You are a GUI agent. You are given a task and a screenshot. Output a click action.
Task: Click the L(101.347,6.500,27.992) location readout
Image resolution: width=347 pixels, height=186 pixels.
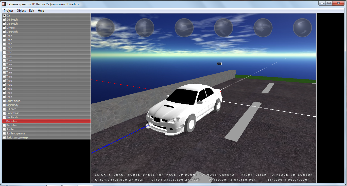point(175,180)
